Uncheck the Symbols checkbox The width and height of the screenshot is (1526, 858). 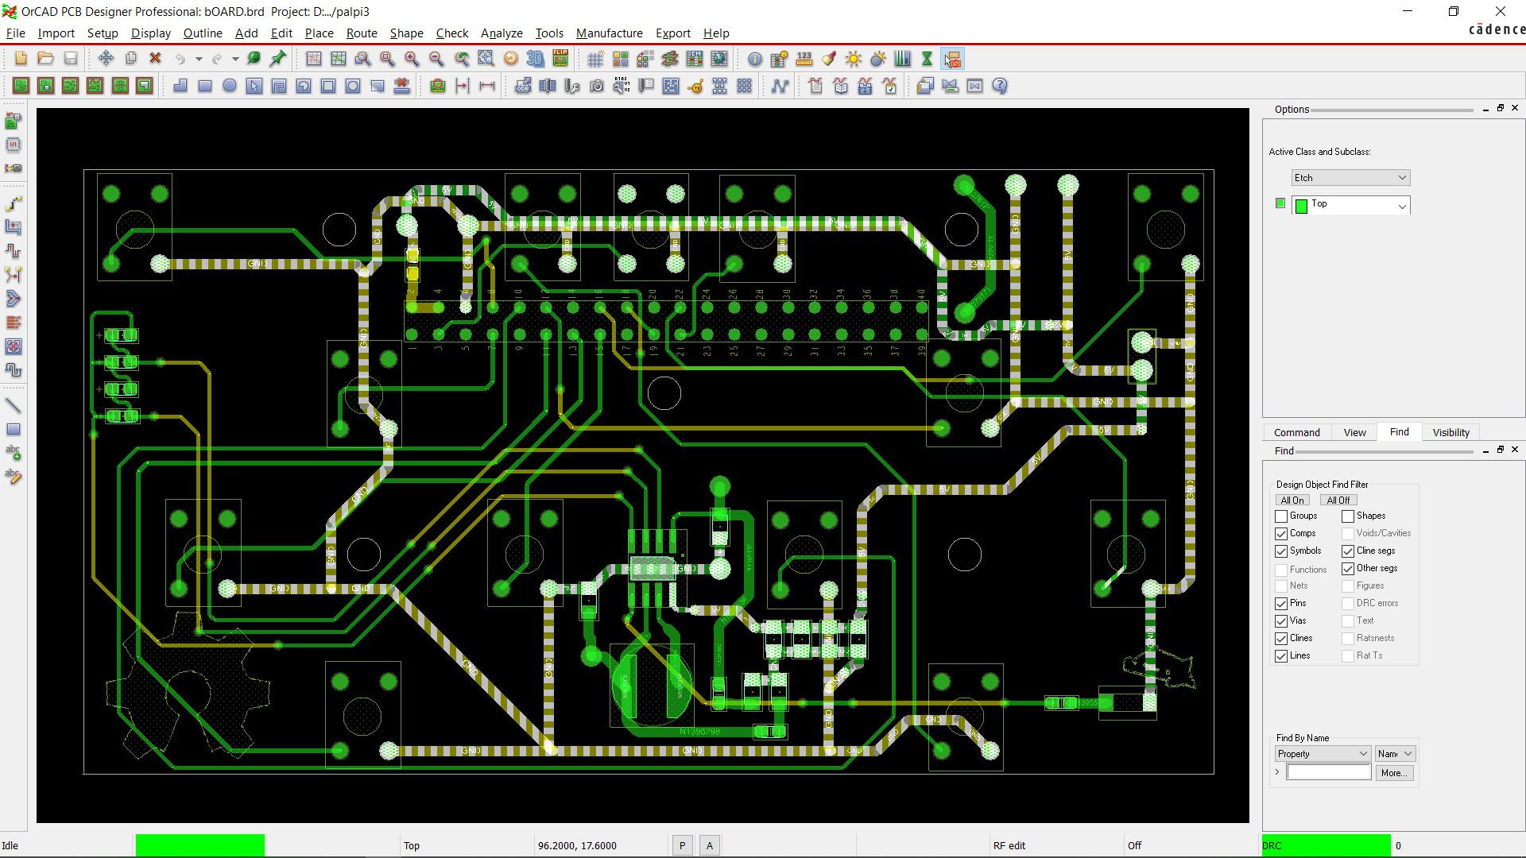1281,551
